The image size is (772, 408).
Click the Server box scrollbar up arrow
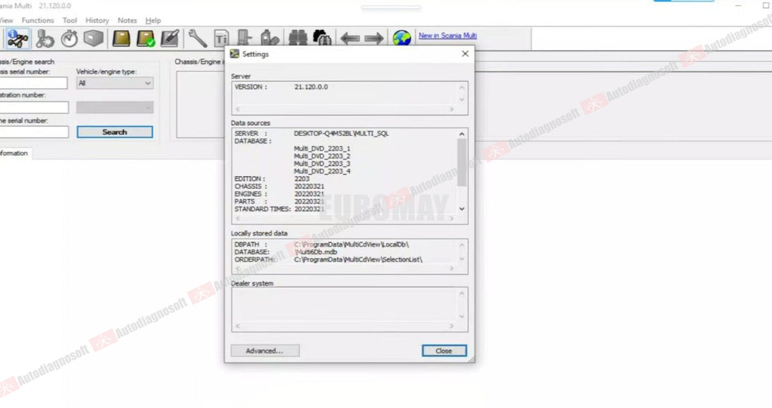[462, 88]
